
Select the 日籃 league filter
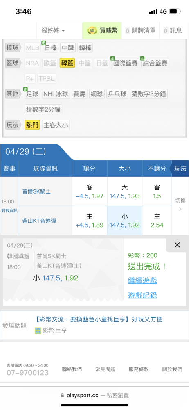[102, 63]
